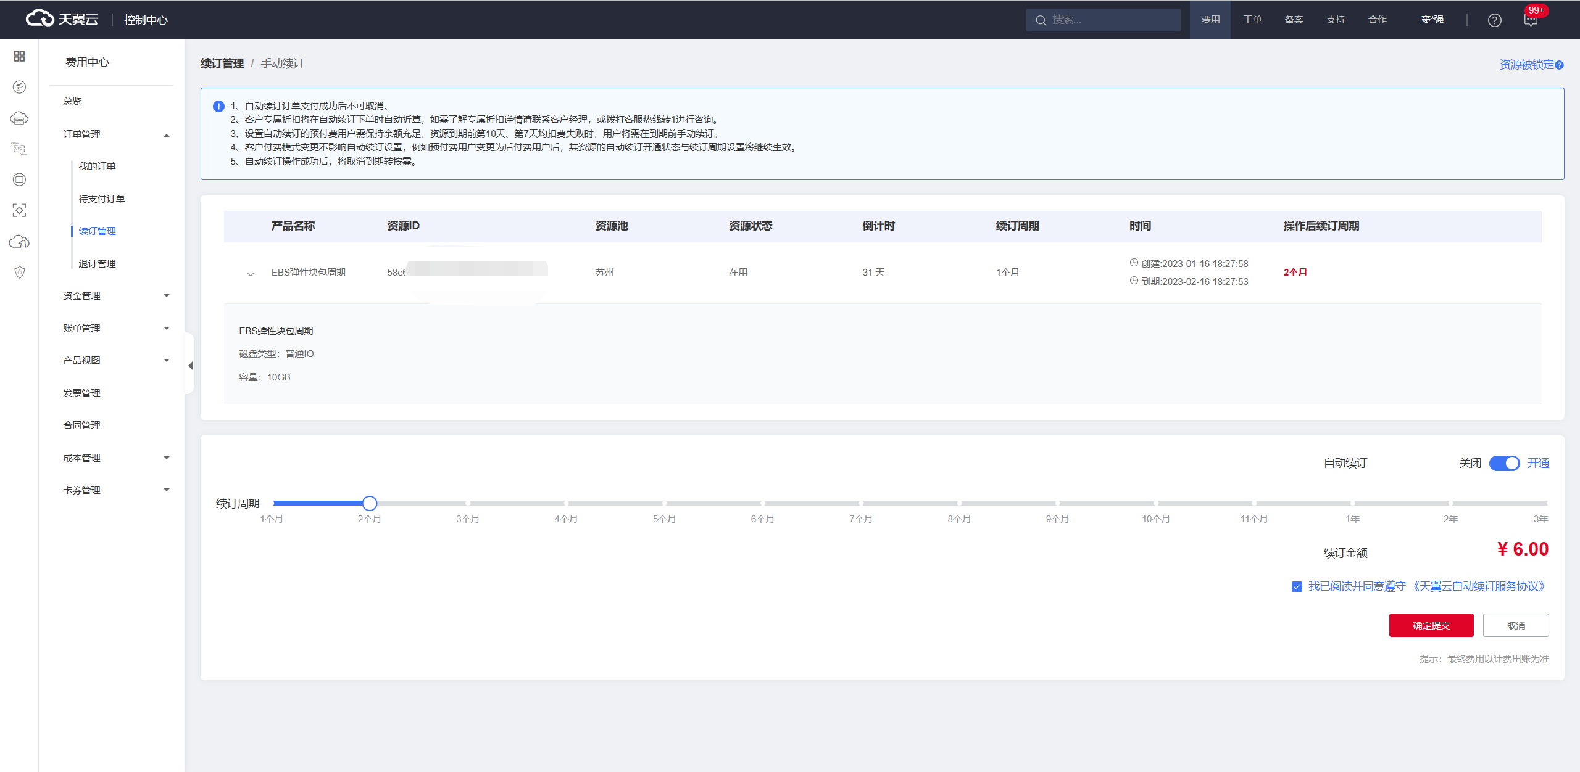Switch to the 工单 top navigation item

[x=1252, y=20]
